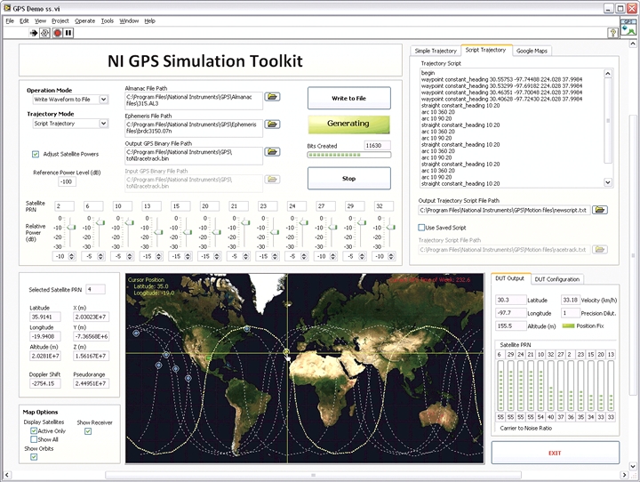Switch to the DUT Configuration tab
640x482 pixels.
click(556, 279)
